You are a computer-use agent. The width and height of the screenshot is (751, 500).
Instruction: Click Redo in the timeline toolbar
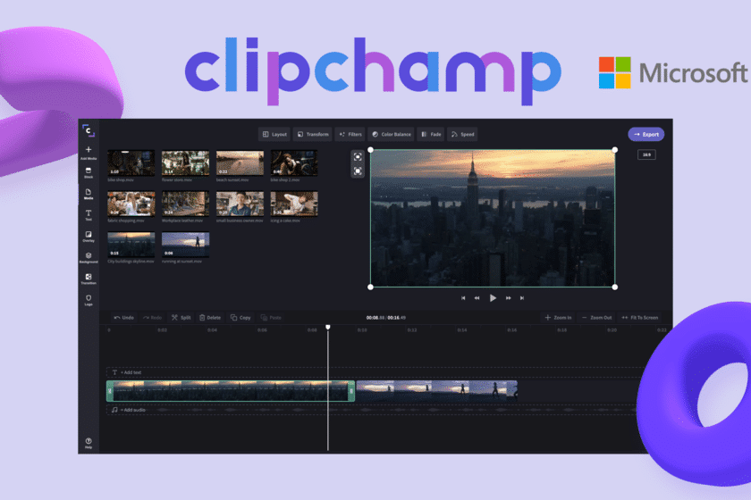click(152, 318)
